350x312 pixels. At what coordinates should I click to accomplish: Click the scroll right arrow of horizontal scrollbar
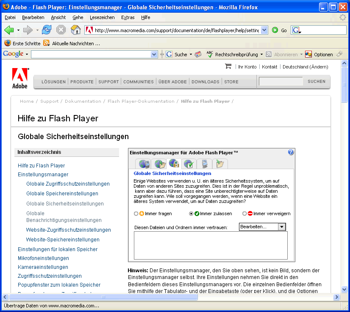336,297
